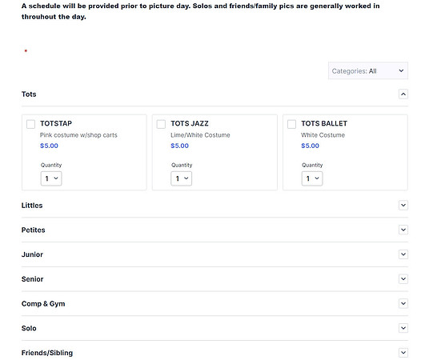Expand the Junior section chevron

point(403,254)
